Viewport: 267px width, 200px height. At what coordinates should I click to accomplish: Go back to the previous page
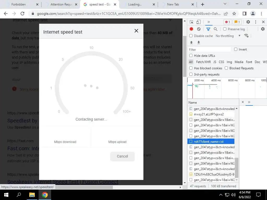coord(6,14)
